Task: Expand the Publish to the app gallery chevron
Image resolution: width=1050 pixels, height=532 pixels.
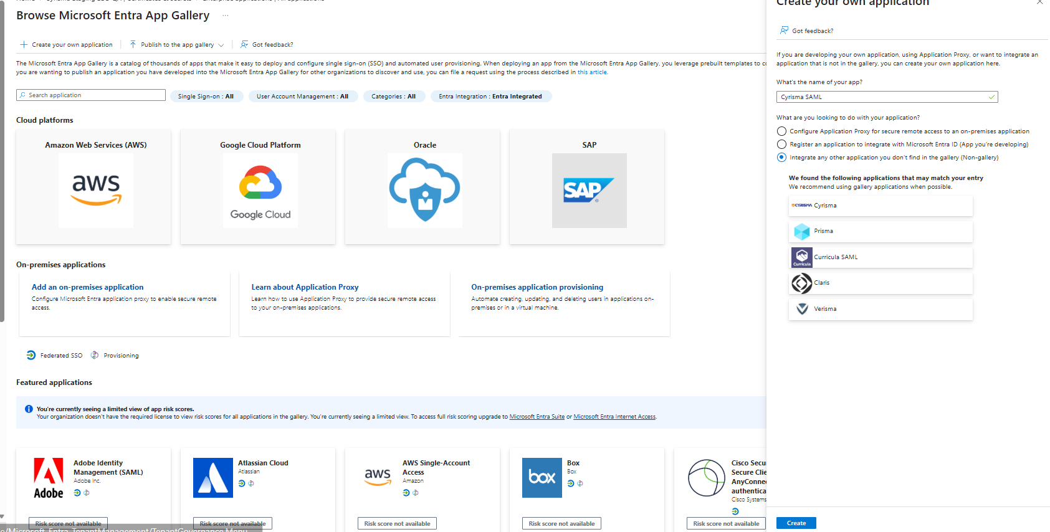Action: click(221, 45)
